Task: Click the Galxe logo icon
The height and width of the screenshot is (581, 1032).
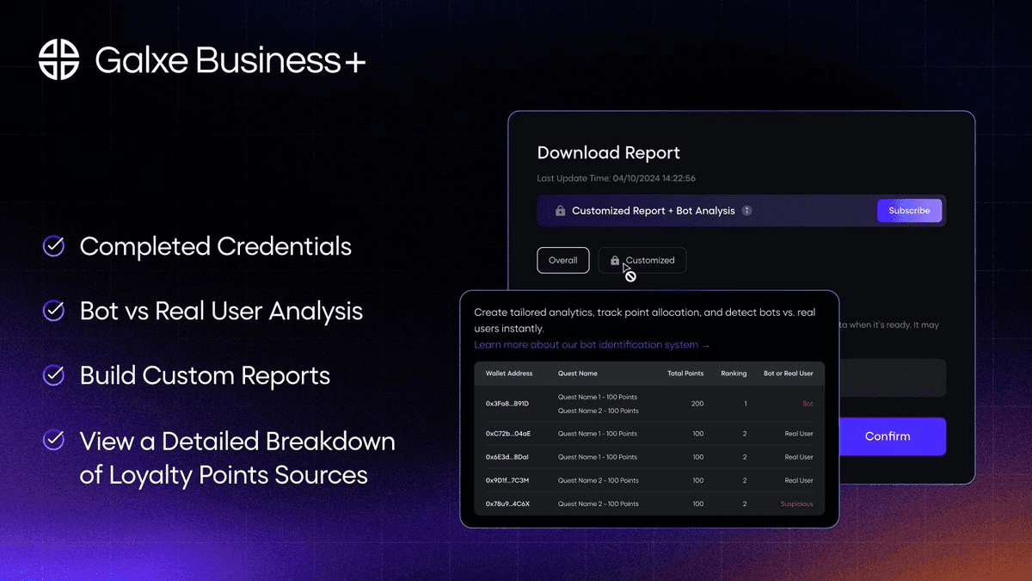Action: tap(59, 59)
